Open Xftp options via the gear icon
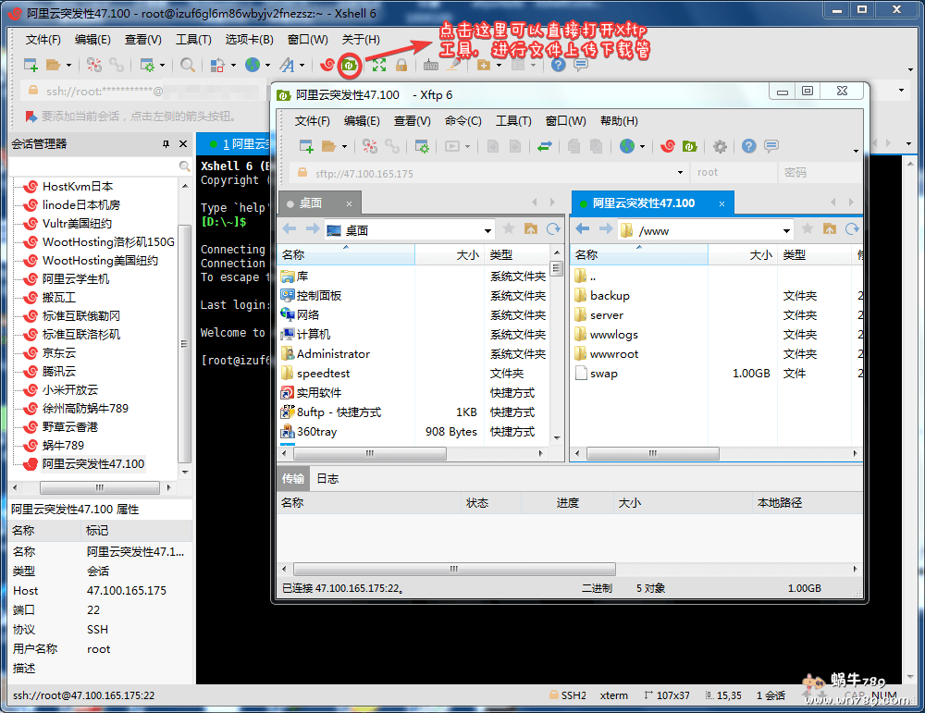This screenshot has height=713, width=925. (x=720, y=146)
